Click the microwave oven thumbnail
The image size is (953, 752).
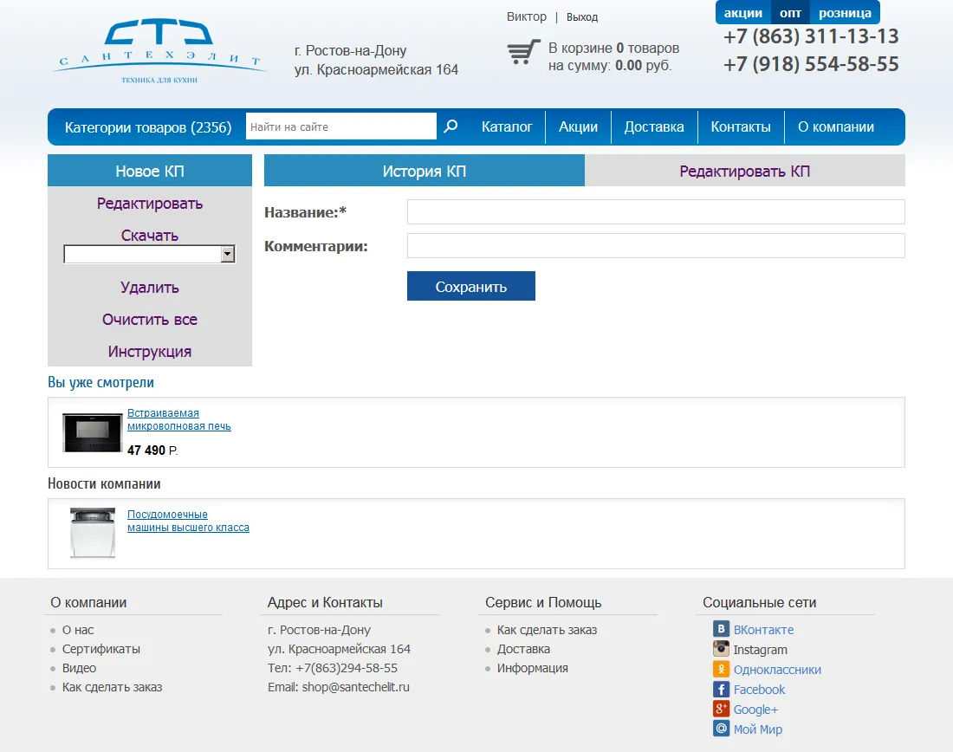tap(93, 432)
